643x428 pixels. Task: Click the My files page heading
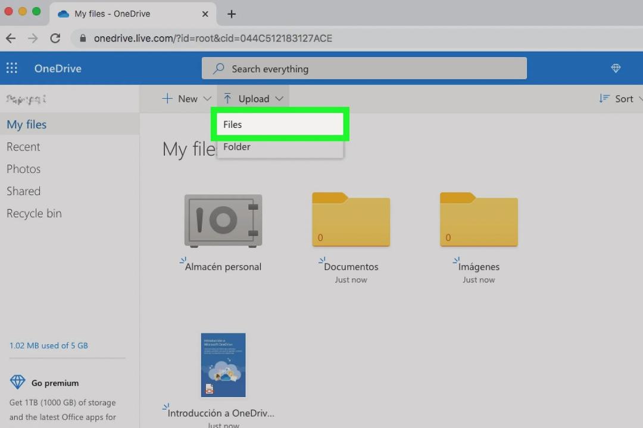pyautogui.click(x=189, y=149)
